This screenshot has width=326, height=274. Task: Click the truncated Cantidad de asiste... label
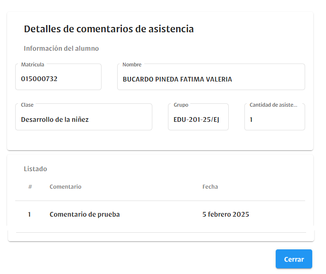click(273, 105)
